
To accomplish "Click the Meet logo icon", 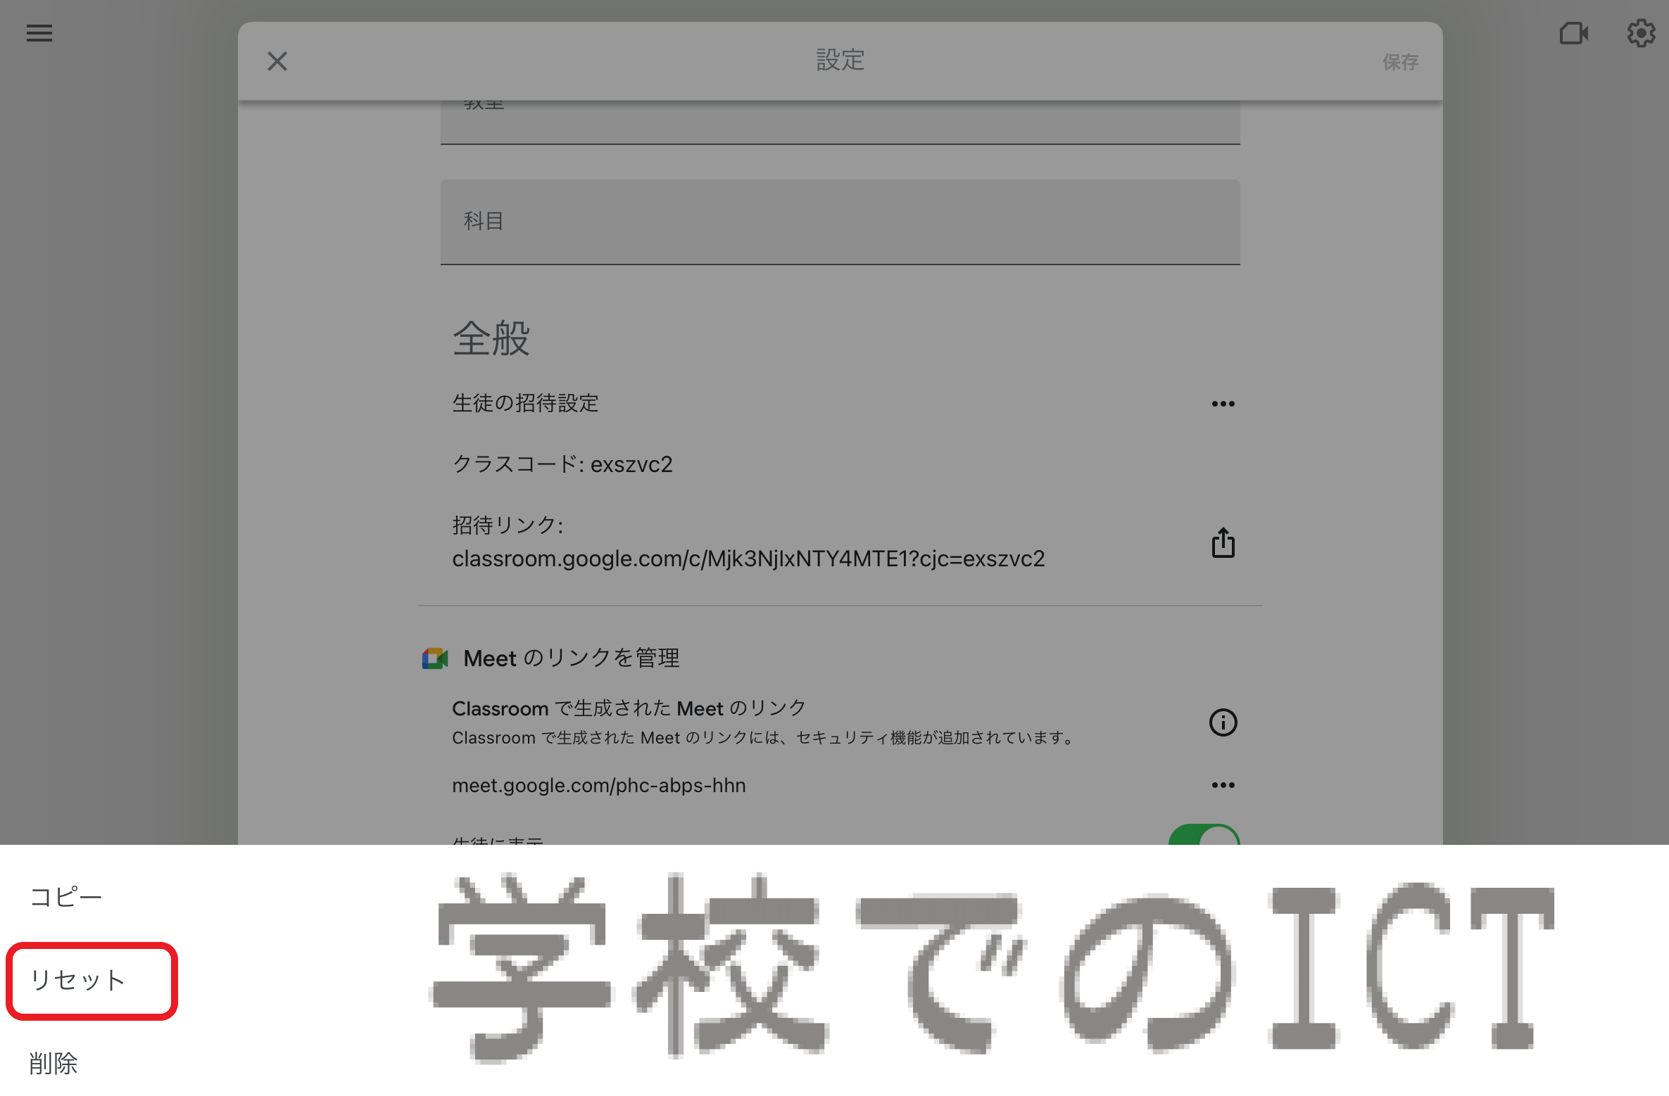I will (435, 658).
